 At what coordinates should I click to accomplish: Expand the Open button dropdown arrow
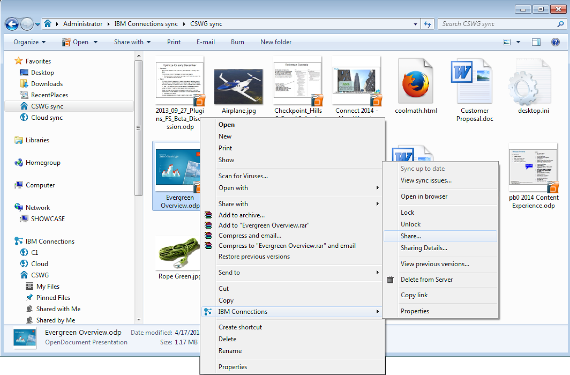coord(95,42)
